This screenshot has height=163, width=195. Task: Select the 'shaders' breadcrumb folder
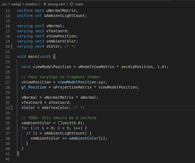[31, 4]
